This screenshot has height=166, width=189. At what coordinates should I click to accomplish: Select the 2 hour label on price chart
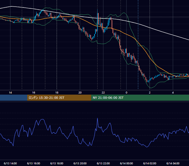tap(150, 93)
